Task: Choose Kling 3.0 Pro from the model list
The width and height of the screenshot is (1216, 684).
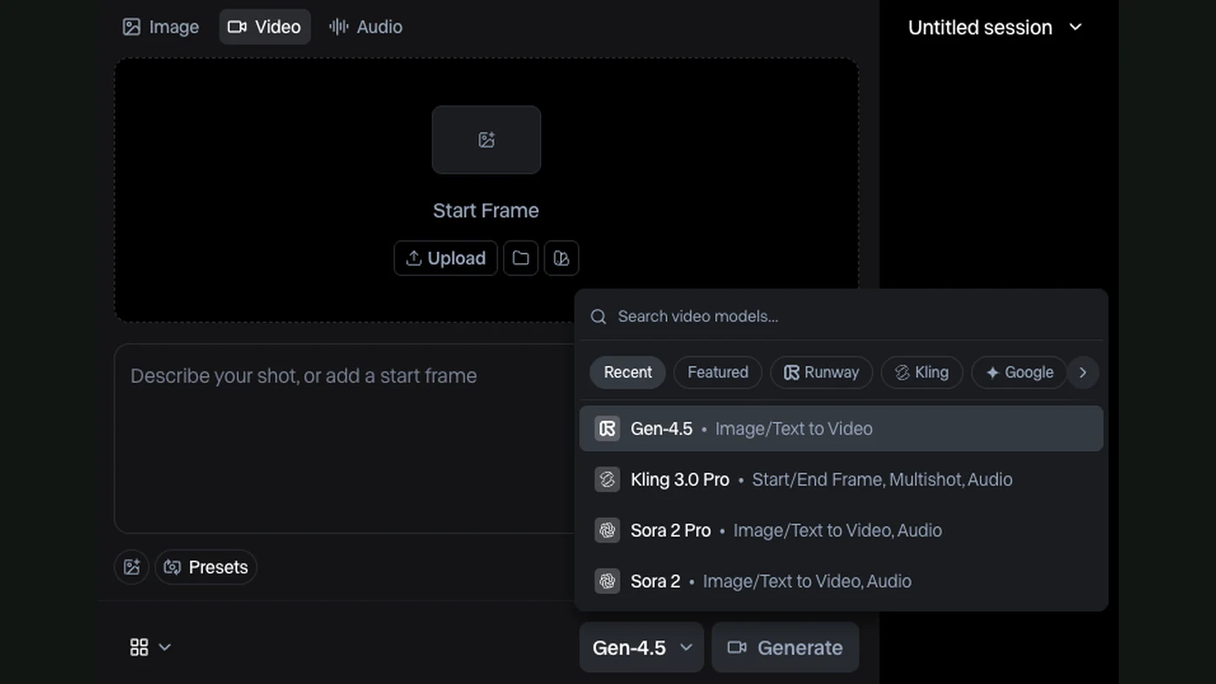Action: coord(841,479)
